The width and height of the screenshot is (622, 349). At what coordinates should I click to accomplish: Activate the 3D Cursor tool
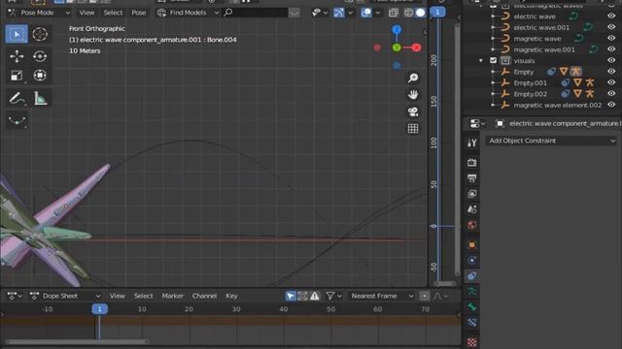(x=40, y=35)
